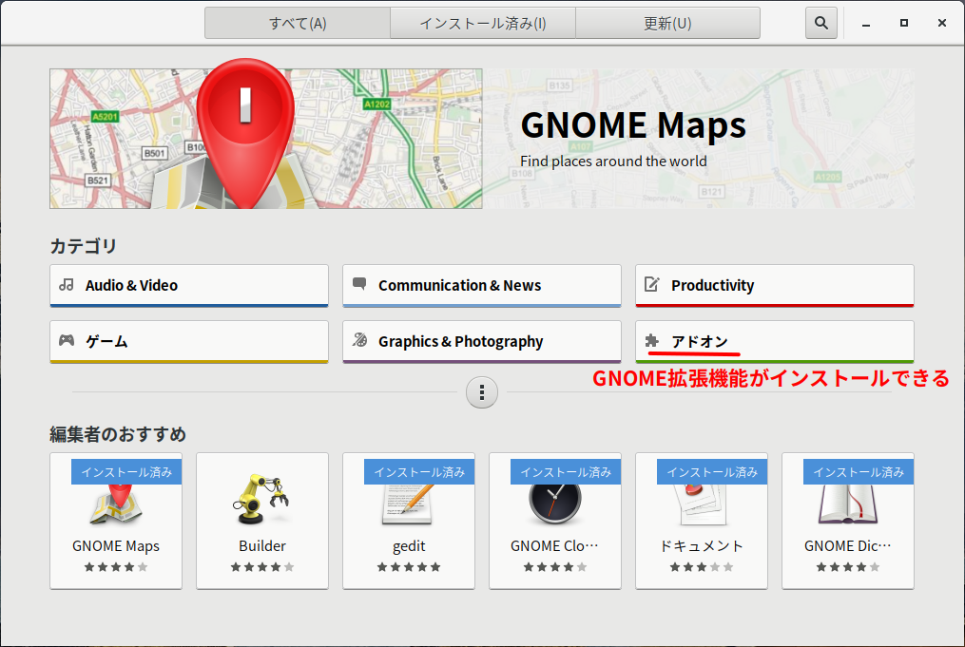Click the ドキュメント app name label
The height and width of the screenshot is (647, 965).
tap(702, 546)
